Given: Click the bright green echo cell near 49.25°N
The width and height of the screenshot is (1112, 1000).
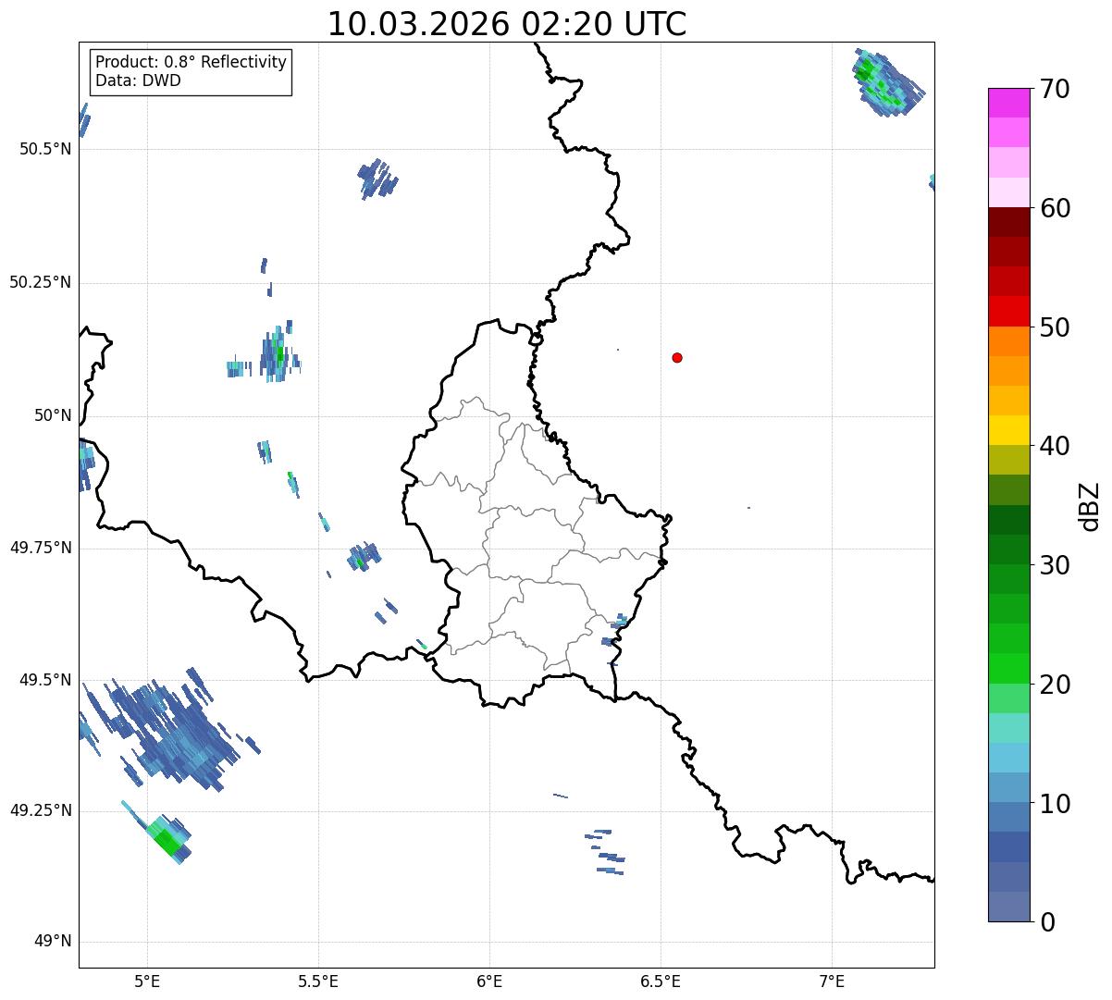Looking at the screenshot, I should pyautogui.click(x=167, y=841).
